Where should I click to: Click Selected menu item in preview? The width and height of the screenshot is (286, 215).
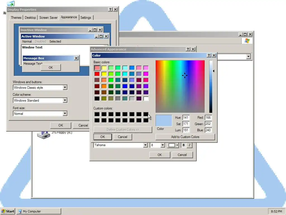[x=55, y=41]
